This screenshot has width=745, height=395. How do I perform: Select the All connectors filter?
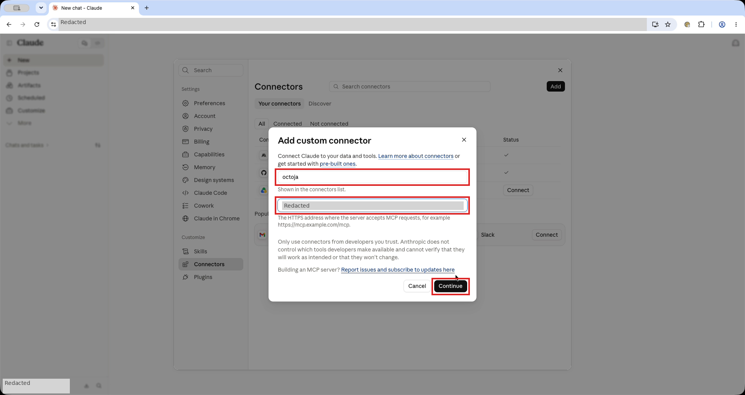[262, 124]
